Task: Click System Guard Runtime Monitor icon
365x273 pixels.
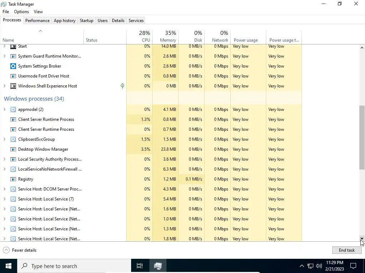Action: click(13, 56)
